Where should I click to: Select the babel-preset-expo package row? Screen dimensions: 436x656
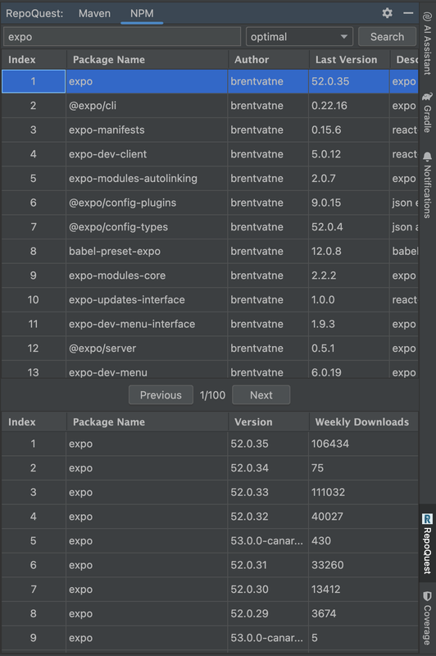click(210, 251)
